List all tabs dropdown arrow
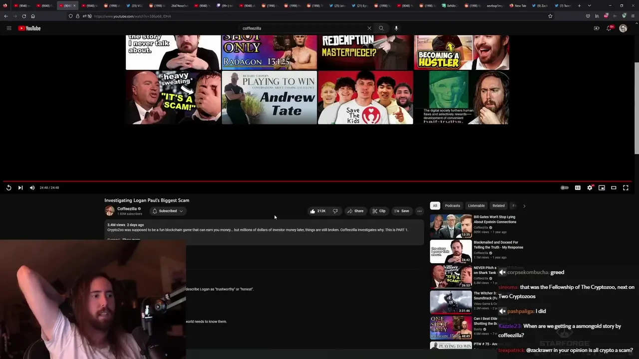This screenshot has height=359, width=639. [x=589, y=5]
